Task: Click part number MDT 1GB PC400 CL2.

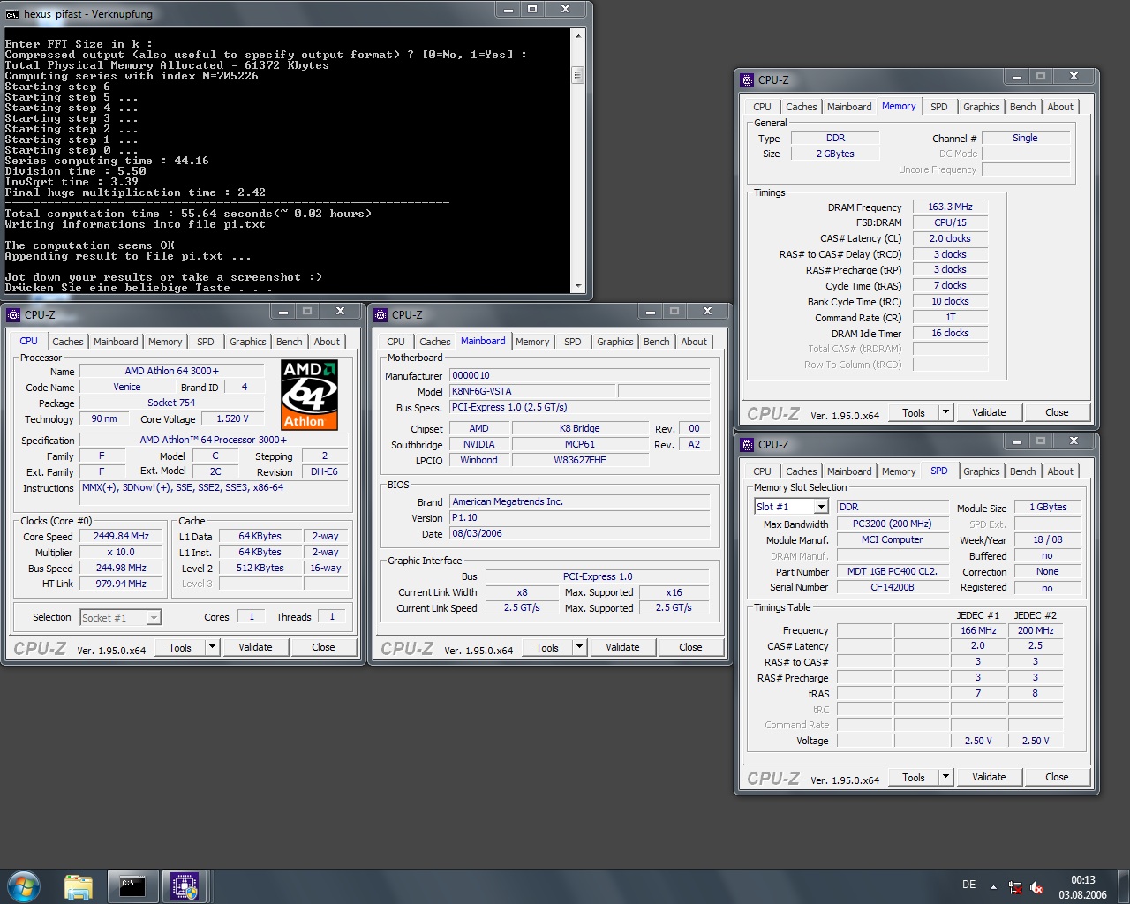Action: pos(892,571)
